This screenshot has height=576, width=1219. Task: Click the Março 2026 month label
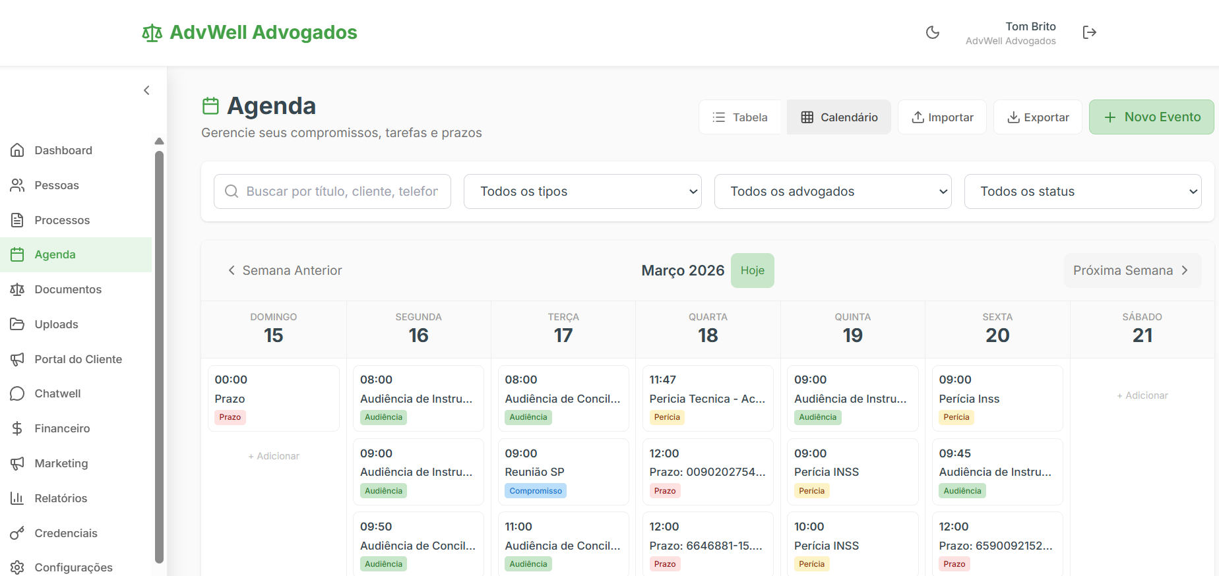click(x=683, y=270)
